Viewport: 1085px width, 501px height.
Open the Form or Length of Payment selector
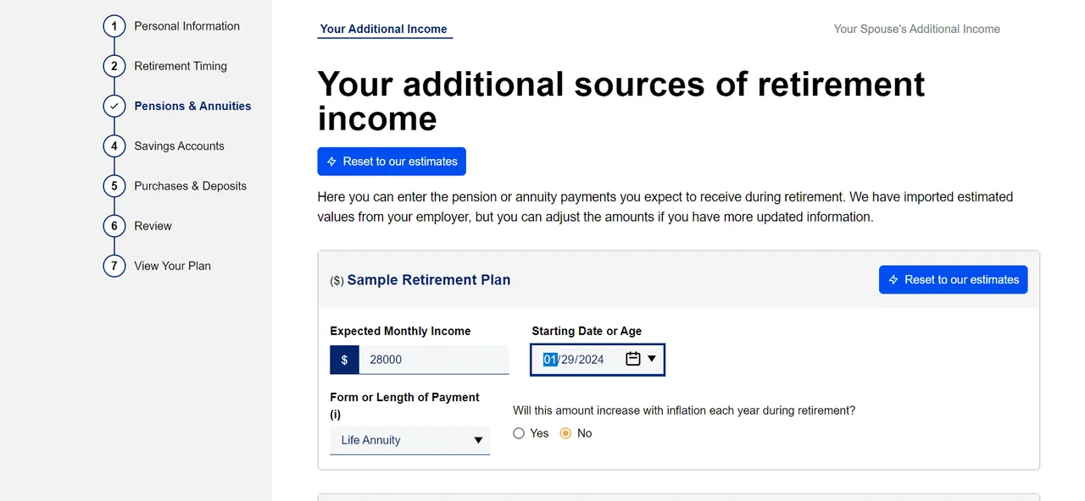(x=409, y=440)
